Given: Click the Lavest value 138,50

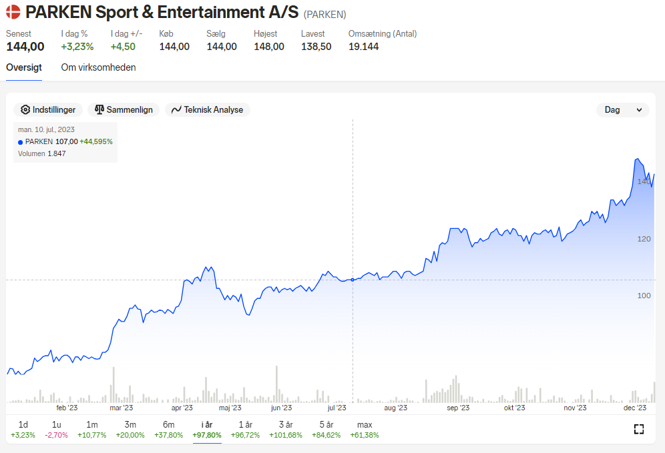Looking at the screenshot, I should point(316,47).
